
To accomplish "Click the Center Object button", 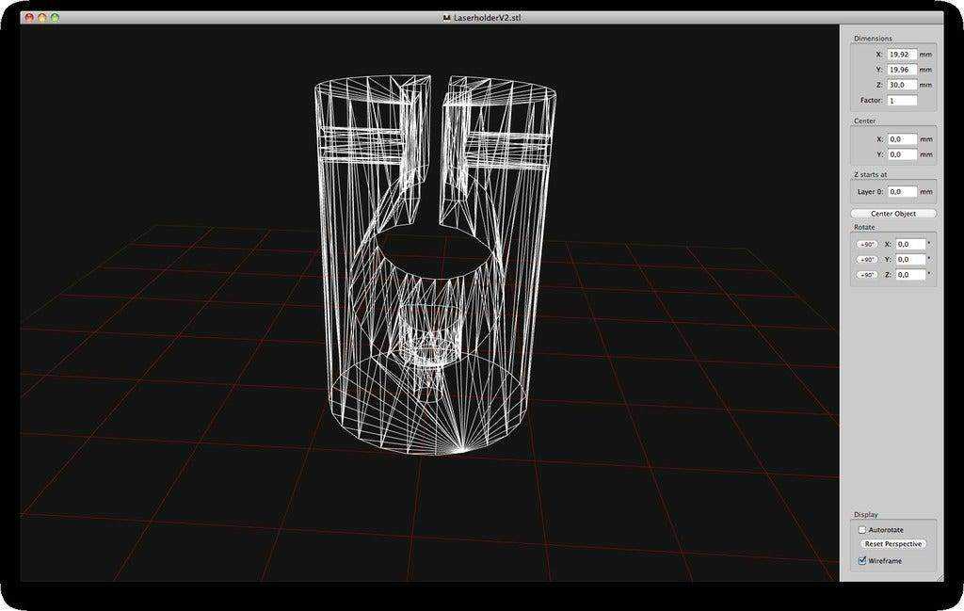I will [893, 214].
